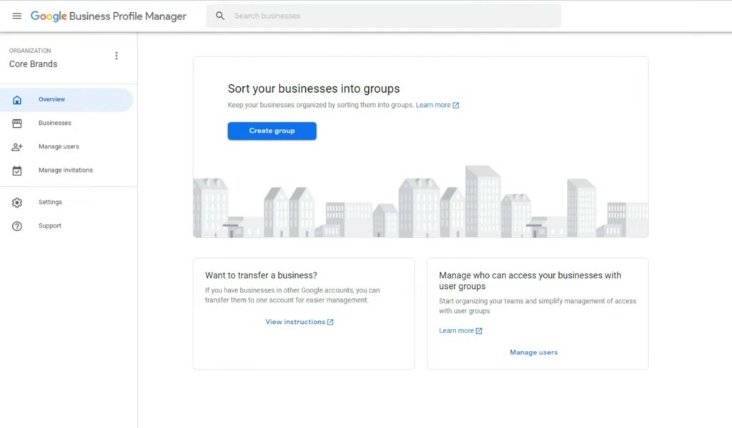
Task: Click the Overview home icon
Action: coord(17,100)
